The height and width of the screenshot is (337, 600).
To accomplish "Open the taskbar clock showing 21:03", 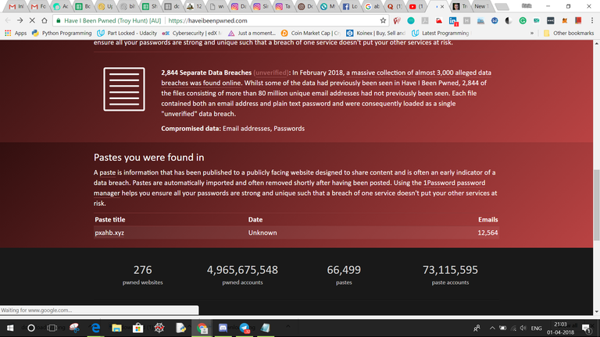I will click(x=561, y=328).
